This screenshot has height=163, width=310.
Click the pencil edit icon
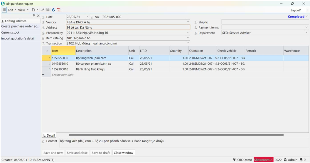pyautogui.click(x=42, y=10)
